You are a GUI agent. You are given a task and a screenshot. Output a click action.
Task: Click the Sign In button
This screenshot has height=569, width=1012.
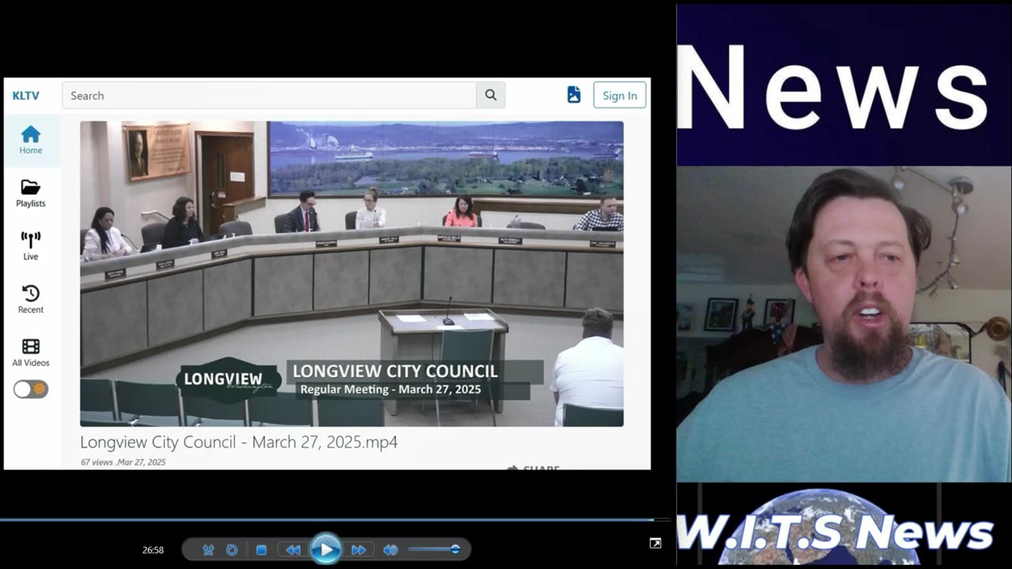click(x=620, y=96)
